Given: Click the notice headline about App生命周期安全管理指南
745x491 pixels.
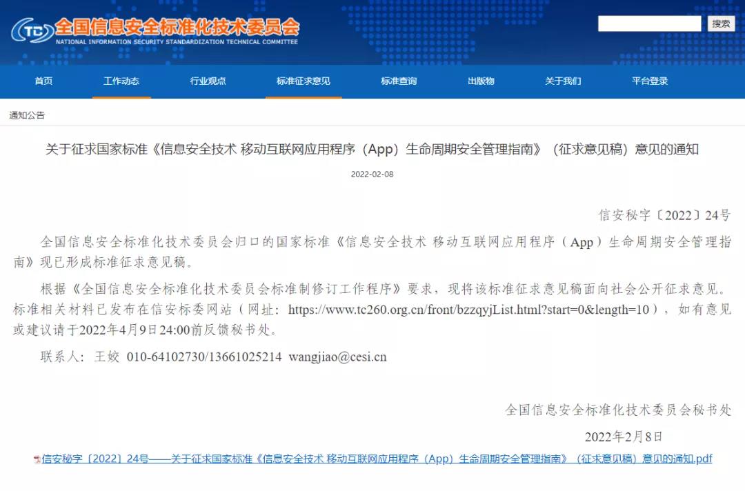Looking at the screenshot, I should pos(372,149).
